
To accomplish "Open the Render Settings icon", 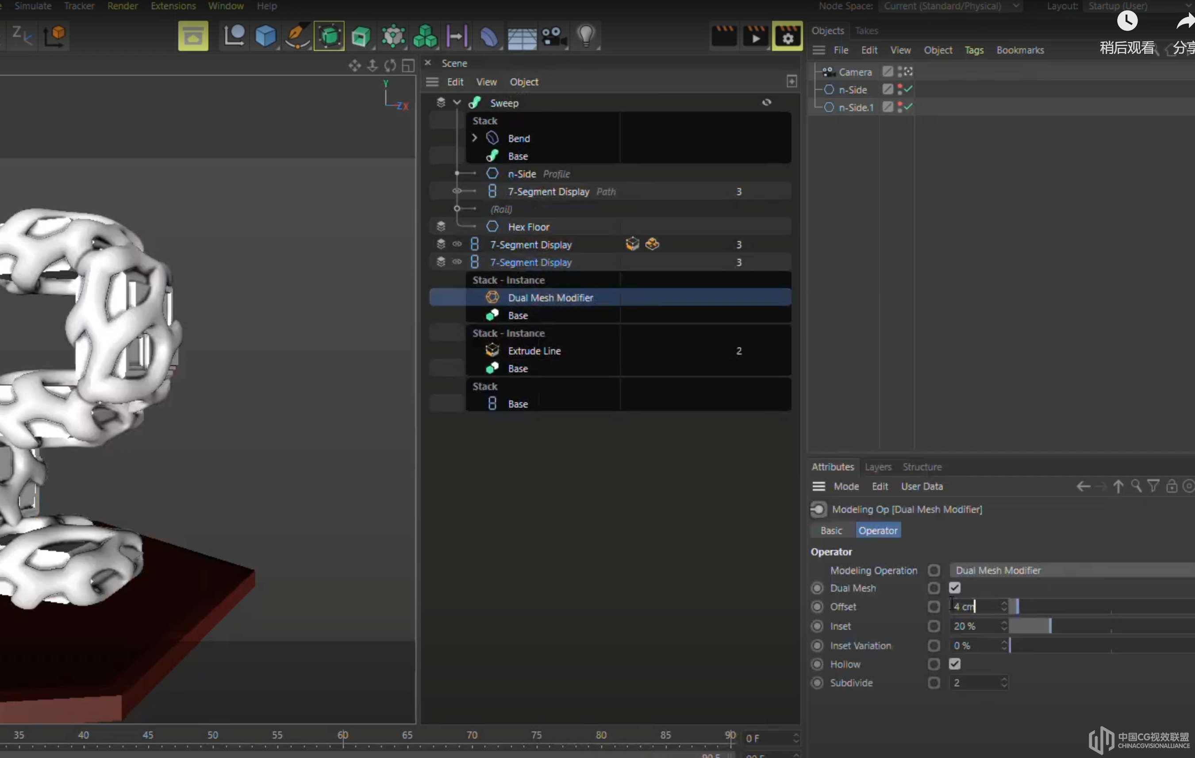I will coord(787,36).
